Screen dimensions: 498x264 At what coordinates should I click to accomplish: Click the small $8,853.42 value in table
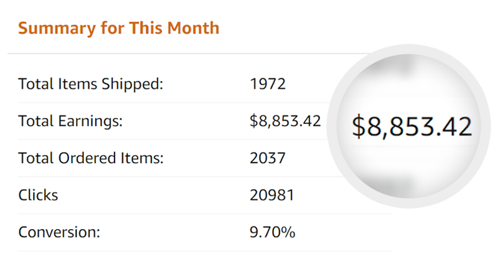click(x=285, y=121)
